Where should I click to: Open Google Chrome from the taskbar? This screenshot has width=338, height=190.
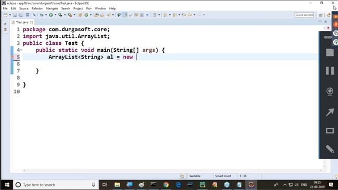[166, 185]
